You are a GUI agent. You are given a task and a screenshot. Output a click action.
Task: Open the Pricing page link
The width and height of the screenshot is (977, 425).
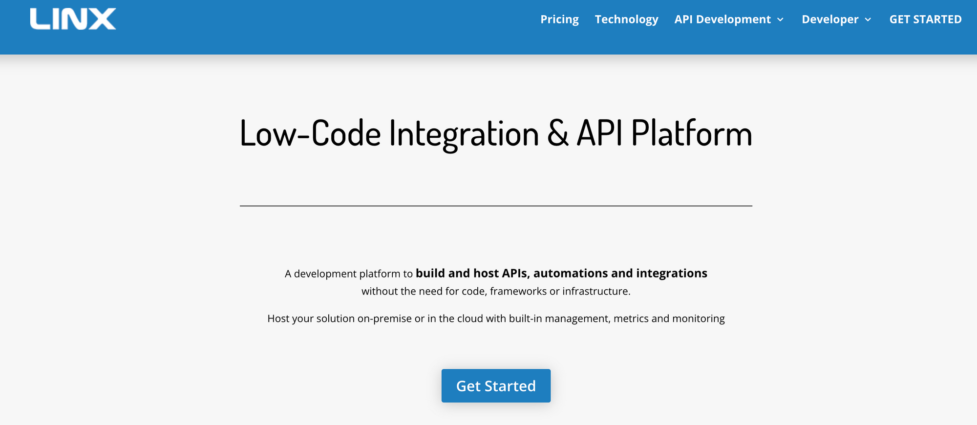[x=559, y=20]
